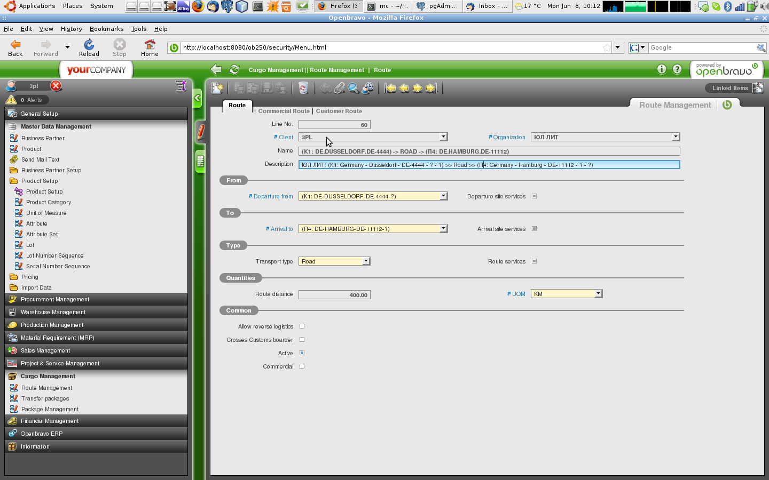Toggle the Active checkbox
769x480 pixels.
pyautogui.click(x=302, y=353)
